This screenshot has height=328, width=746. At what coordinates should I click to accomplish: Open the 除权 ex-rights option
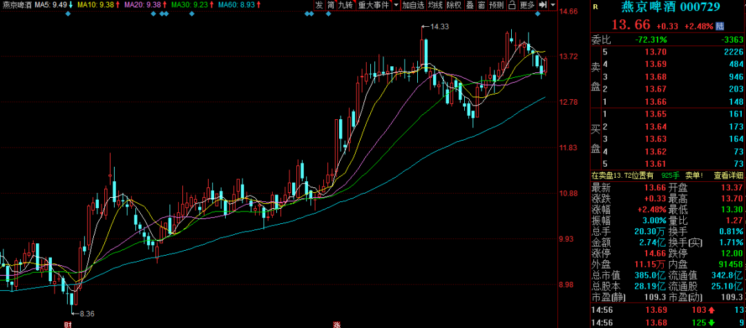point(455,6)
